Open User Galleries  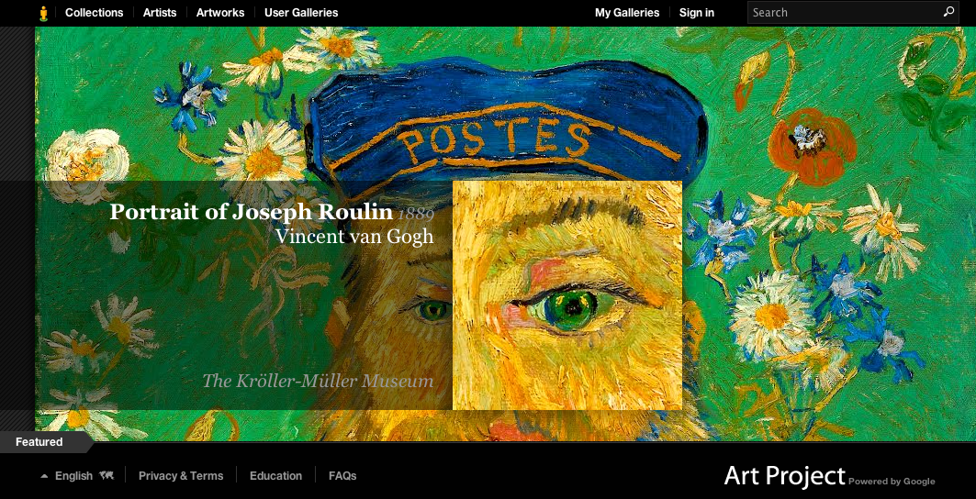(301, 13)
